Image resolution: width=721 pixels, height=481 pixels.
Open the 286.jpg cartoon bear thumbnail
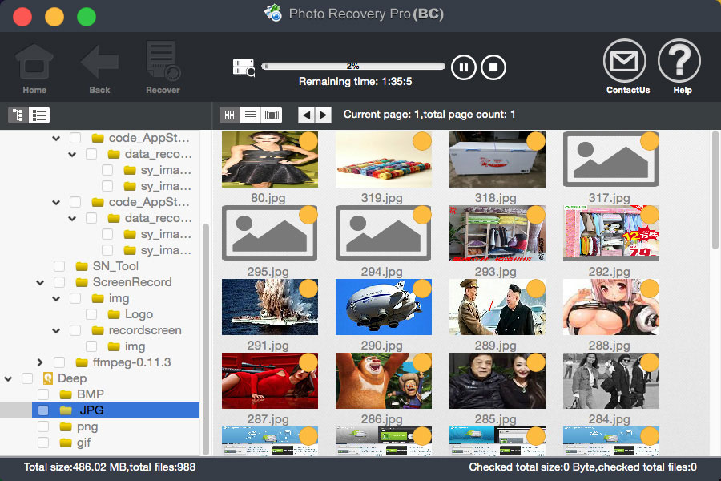384,381
